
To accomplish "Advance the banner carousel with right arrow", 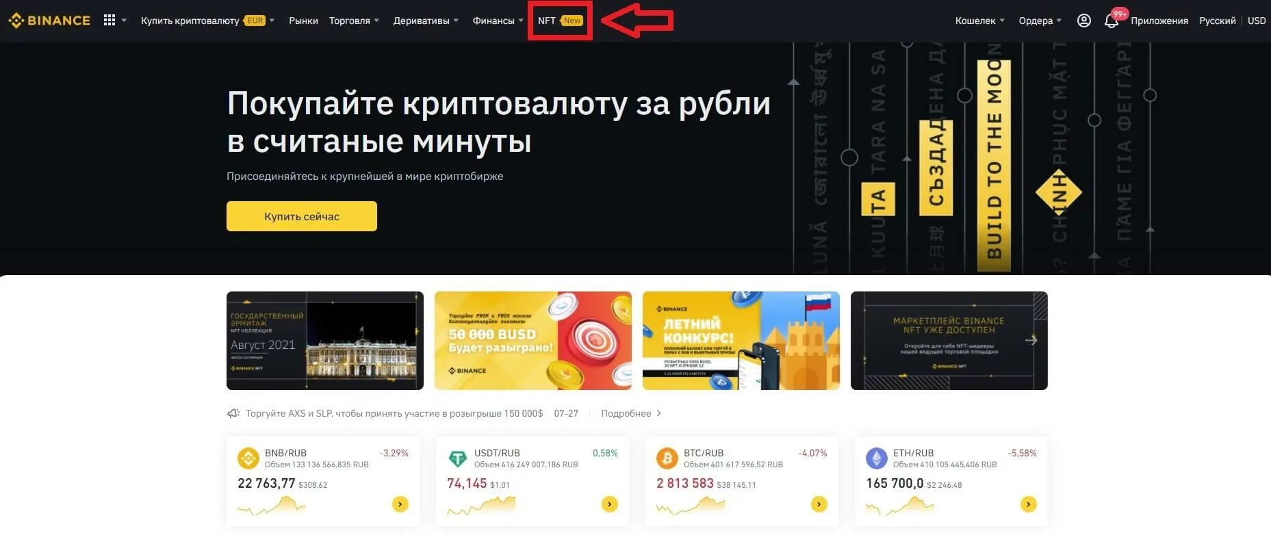I will click(x=1031, y=340).
